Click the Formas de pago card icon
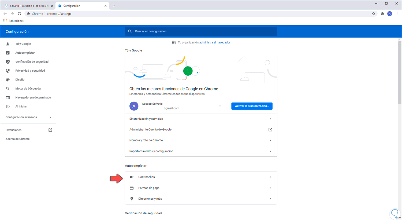Viewport: 402px width, 220px height. click(132, 188)
